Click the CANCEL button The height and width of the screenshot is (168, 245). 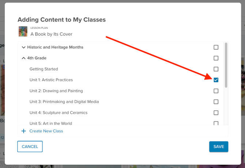[30, 146]
